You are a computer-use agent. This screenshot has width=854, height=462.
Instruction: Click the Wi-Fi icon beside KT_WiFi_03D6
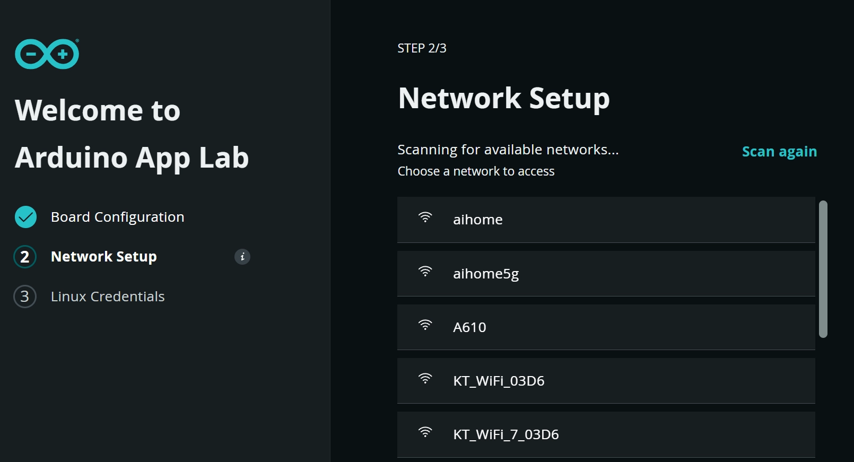point(425,379)
